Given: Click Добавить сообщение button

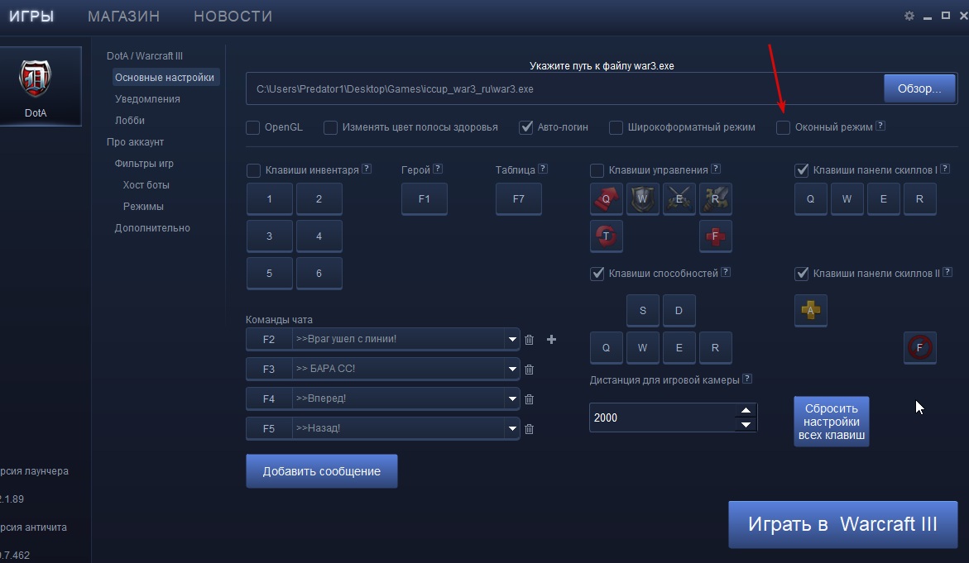Looking at the screenshot, I should point(321,471).
